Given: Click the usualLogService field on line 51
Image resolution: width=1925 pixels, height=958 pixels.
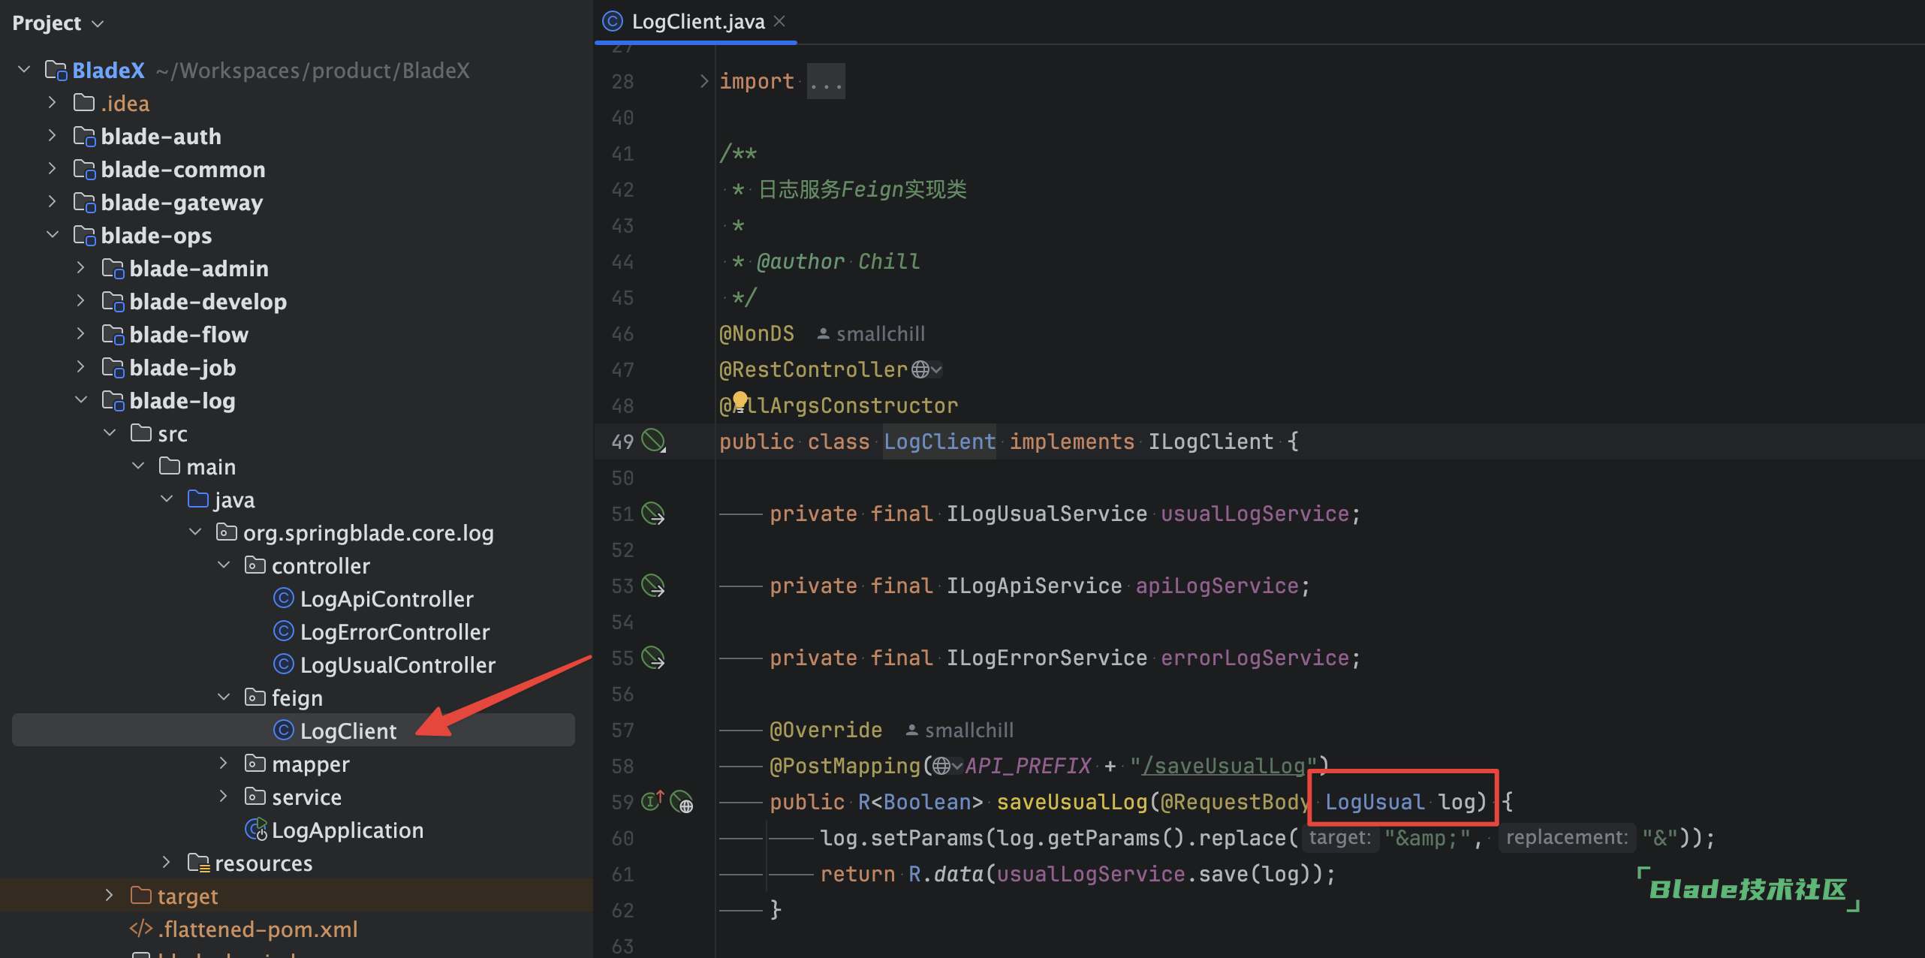Looking at the screenshot, I should click(1255, 514).
